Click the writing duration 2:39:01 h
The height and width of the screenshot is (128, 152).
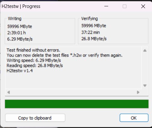16,33
